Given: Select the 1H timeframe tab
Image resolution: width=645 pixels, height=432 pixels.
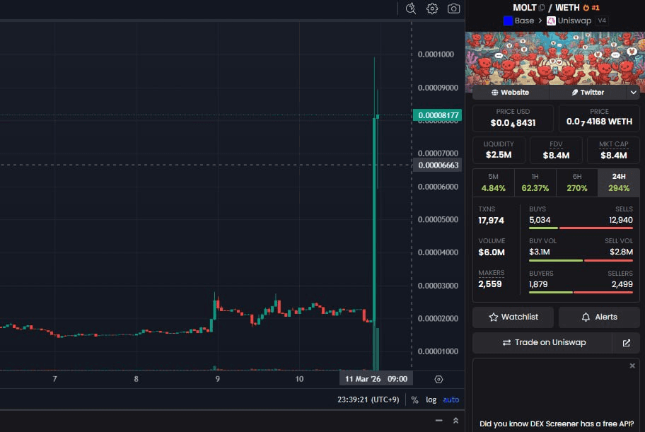Looking at the screenshot, I should [535, 182].
